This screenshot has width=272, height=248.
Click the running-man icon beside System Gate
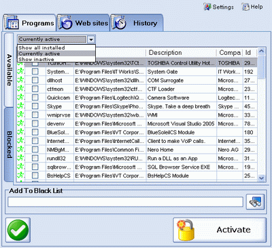pyautogui.click(x=20, y=72)
